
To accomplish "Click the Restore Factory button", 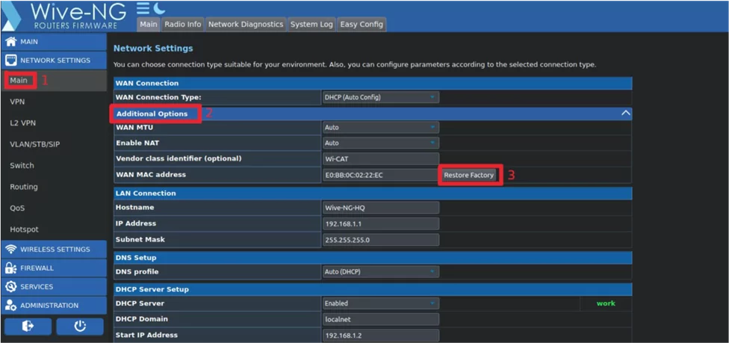I will click(469, 175).
